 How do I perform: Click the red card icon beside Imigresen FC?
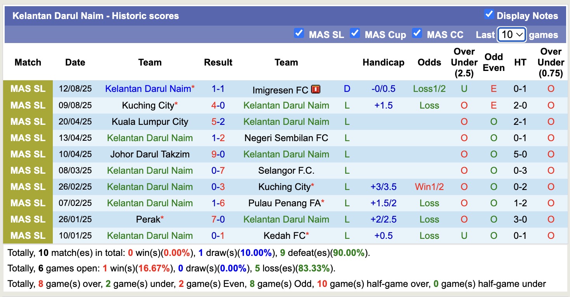[315, 89]
